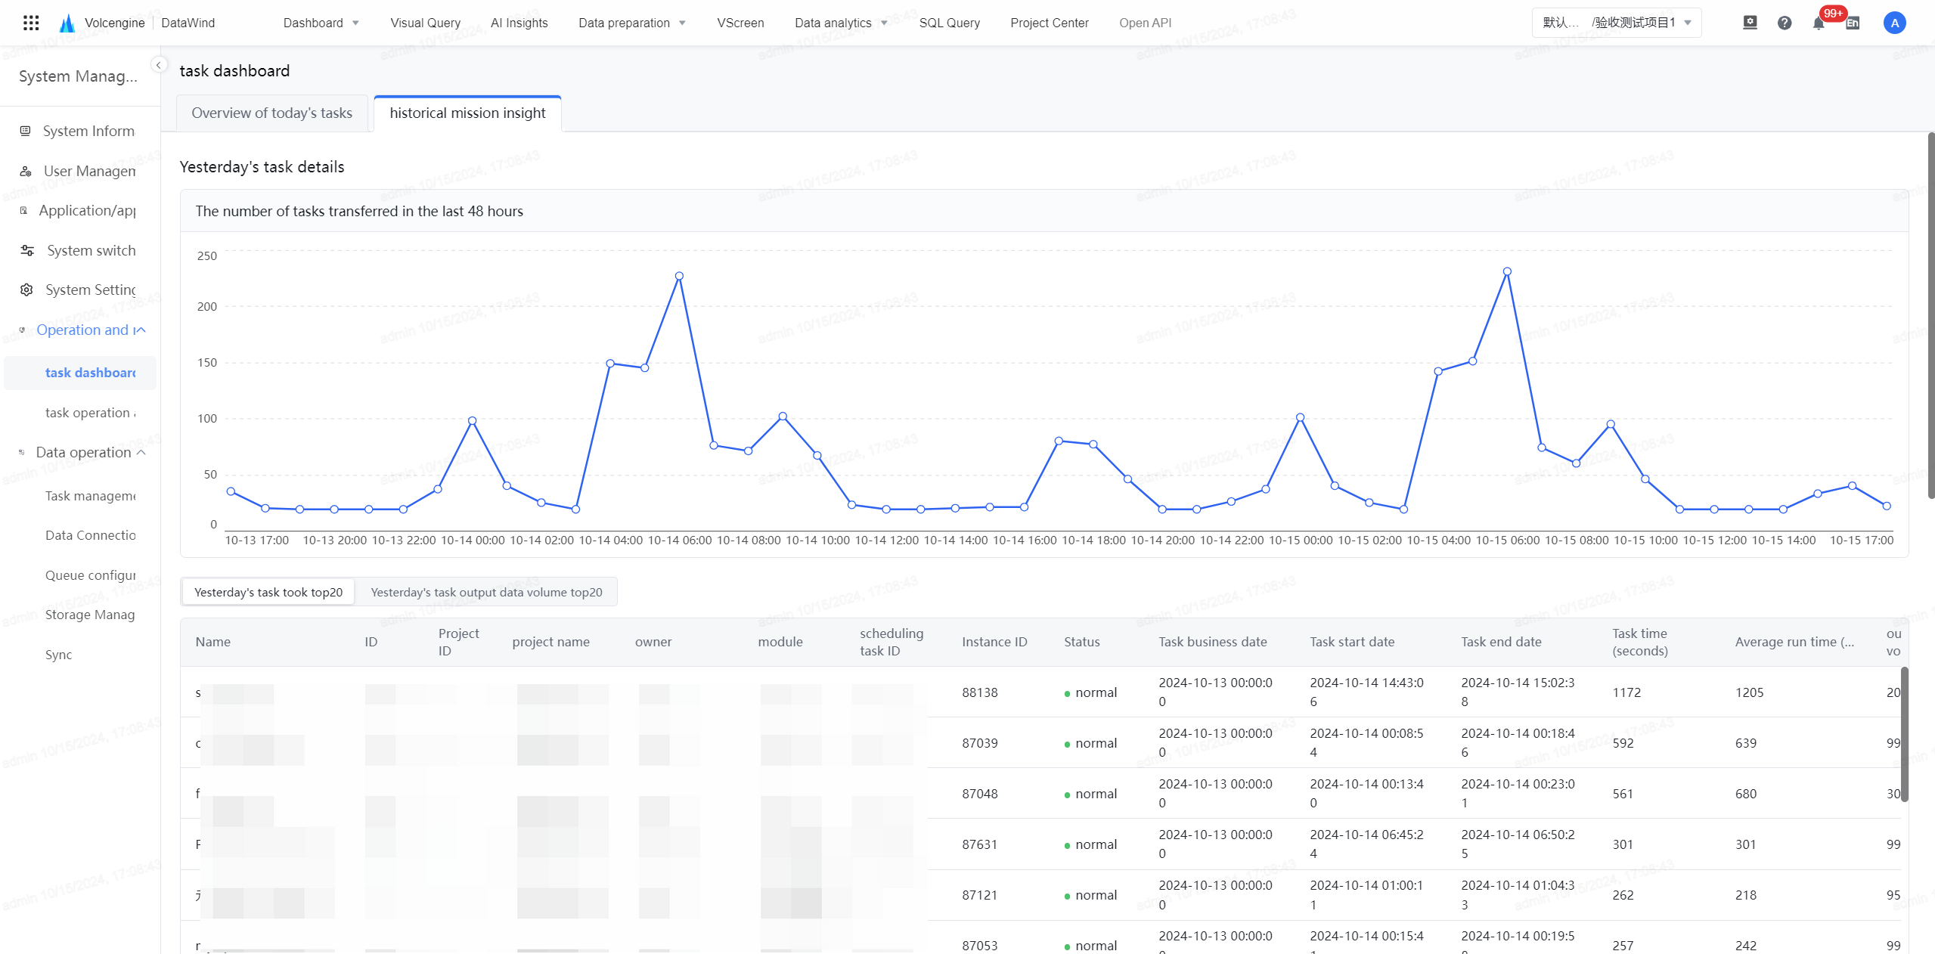Click the Application/app sidebar icon
The image size is (1935, 954).
[23, 210]
